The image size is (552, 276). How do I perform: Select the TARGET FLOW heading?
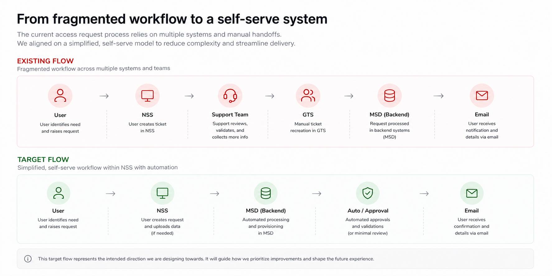pyautogui.click(x=43, y=160)
